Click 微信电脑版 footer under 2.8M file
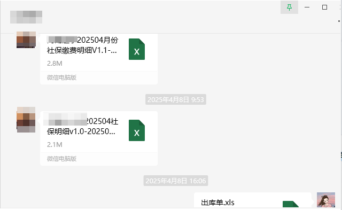The height and width of the screenshot is (210, 342). 62,77
